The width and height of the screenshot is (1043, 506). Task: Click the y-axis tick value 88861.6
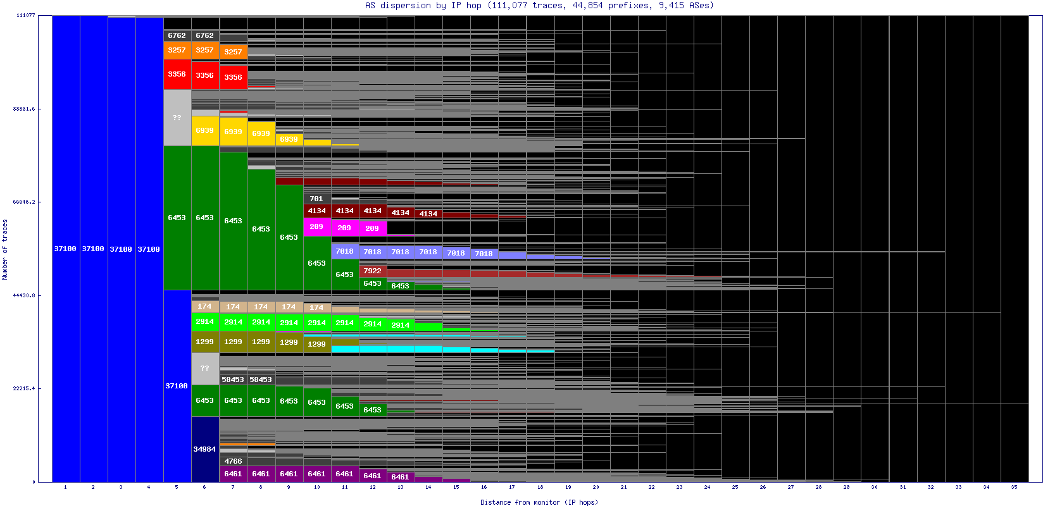(x=24, y=109)
